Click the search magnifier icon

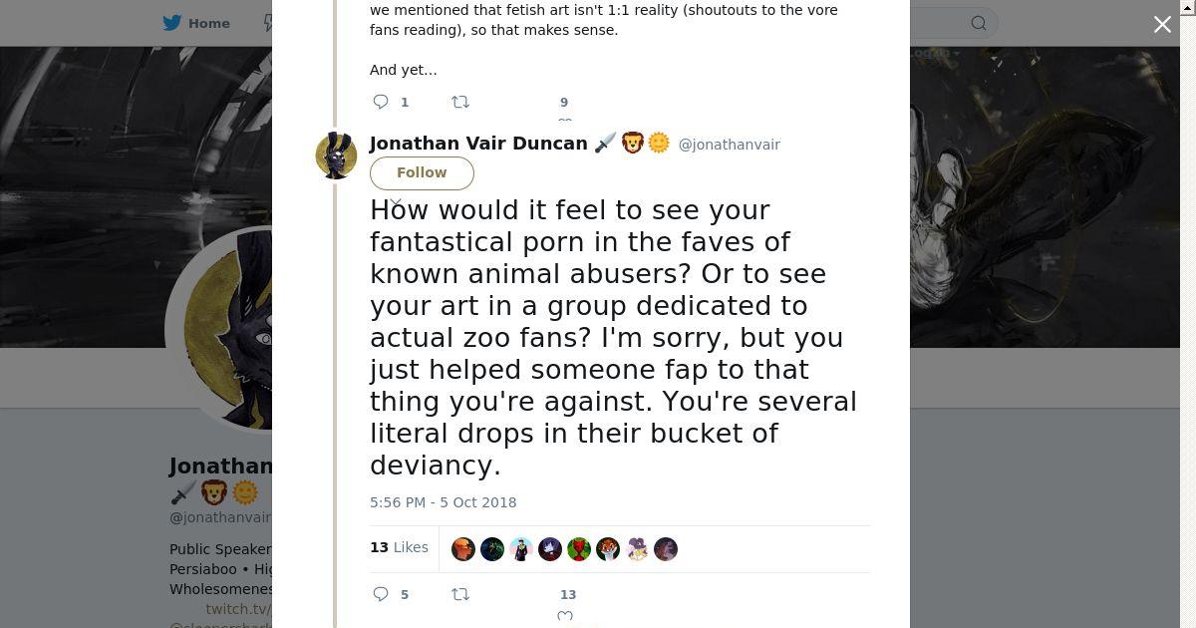pyautogui.click(x=979, y=23)
